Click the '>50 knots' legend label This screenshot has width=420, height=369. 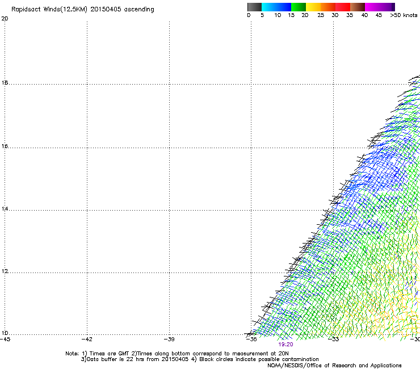pyautogui.click(x=404, y=15)
